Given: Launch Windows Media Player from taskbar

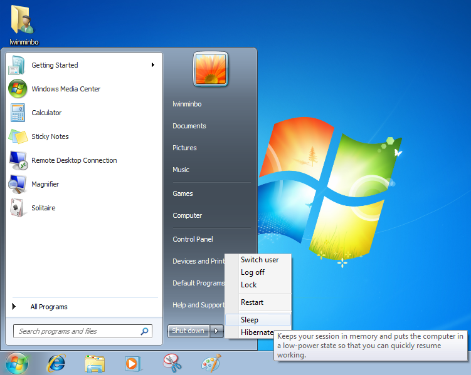Looking at the screenshot, I should click(133, 364).
